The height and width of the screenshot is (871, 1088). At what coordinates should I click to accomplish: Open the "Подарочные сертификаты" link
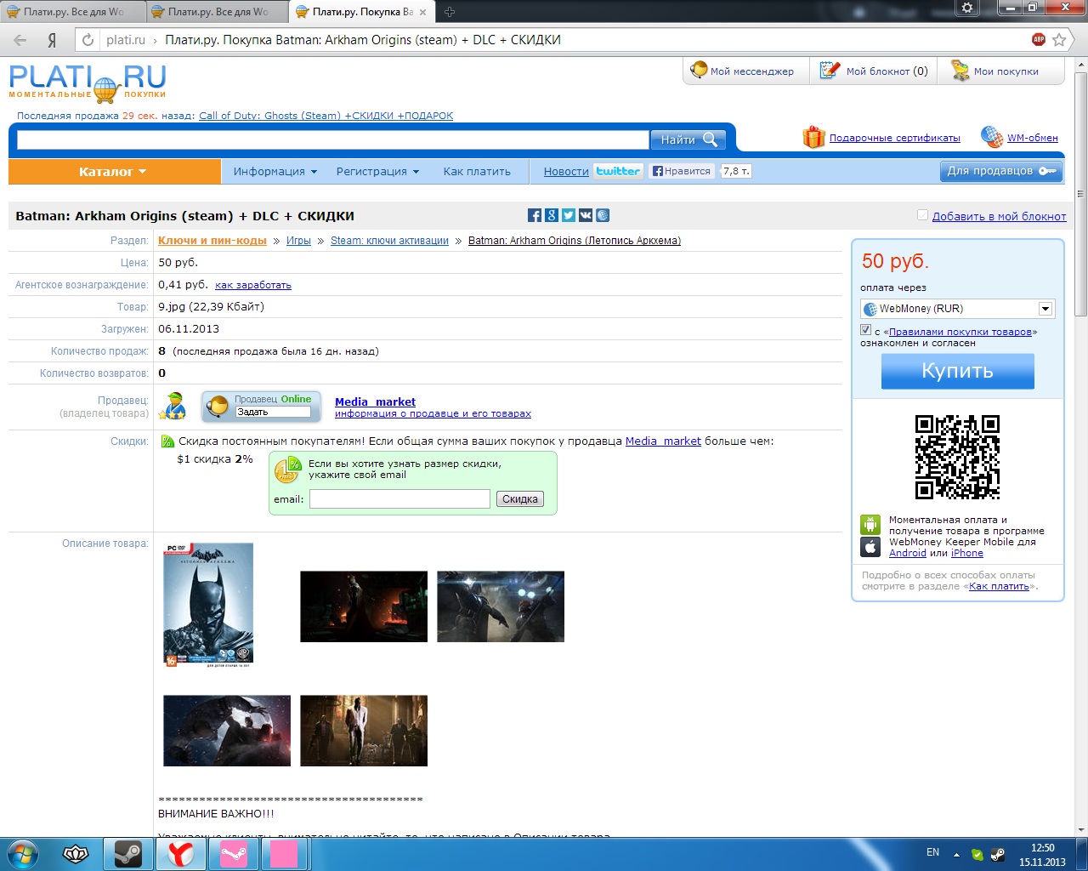(895, 138)
